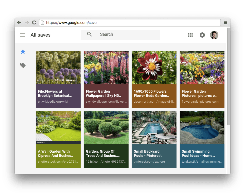Open the browser hamburger menu
245x195 pixels.
226,23
